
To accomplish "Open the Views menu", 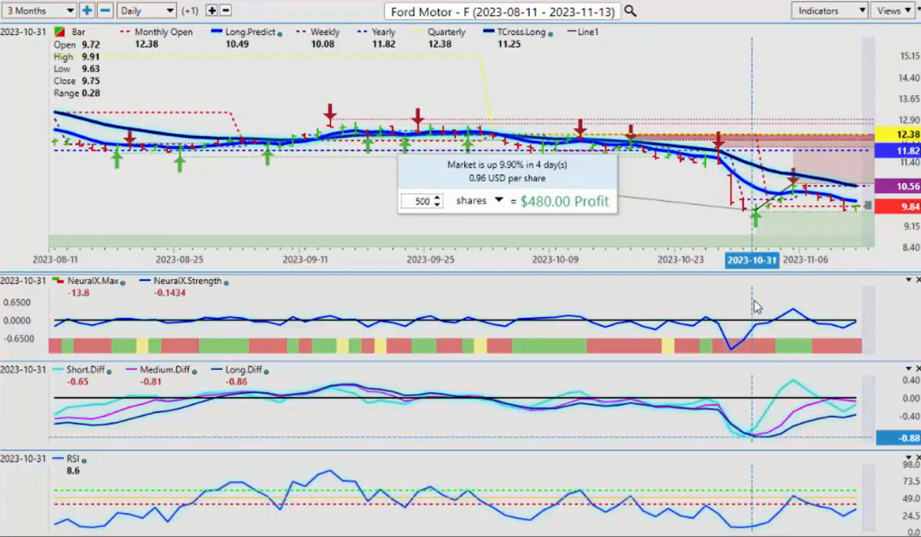I will [x=894, y=11].
